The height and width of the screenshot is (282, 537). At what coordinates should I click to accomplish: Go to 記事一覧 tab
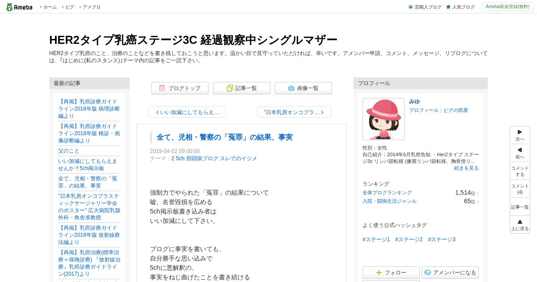point(242,88)
